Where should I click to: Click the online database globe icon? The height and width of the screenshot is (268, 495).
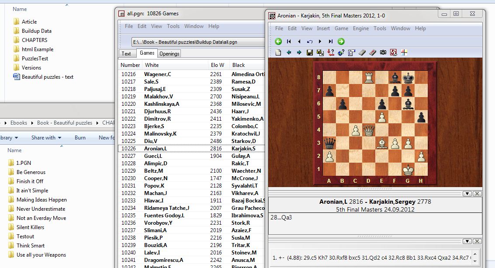pos(341,52)
